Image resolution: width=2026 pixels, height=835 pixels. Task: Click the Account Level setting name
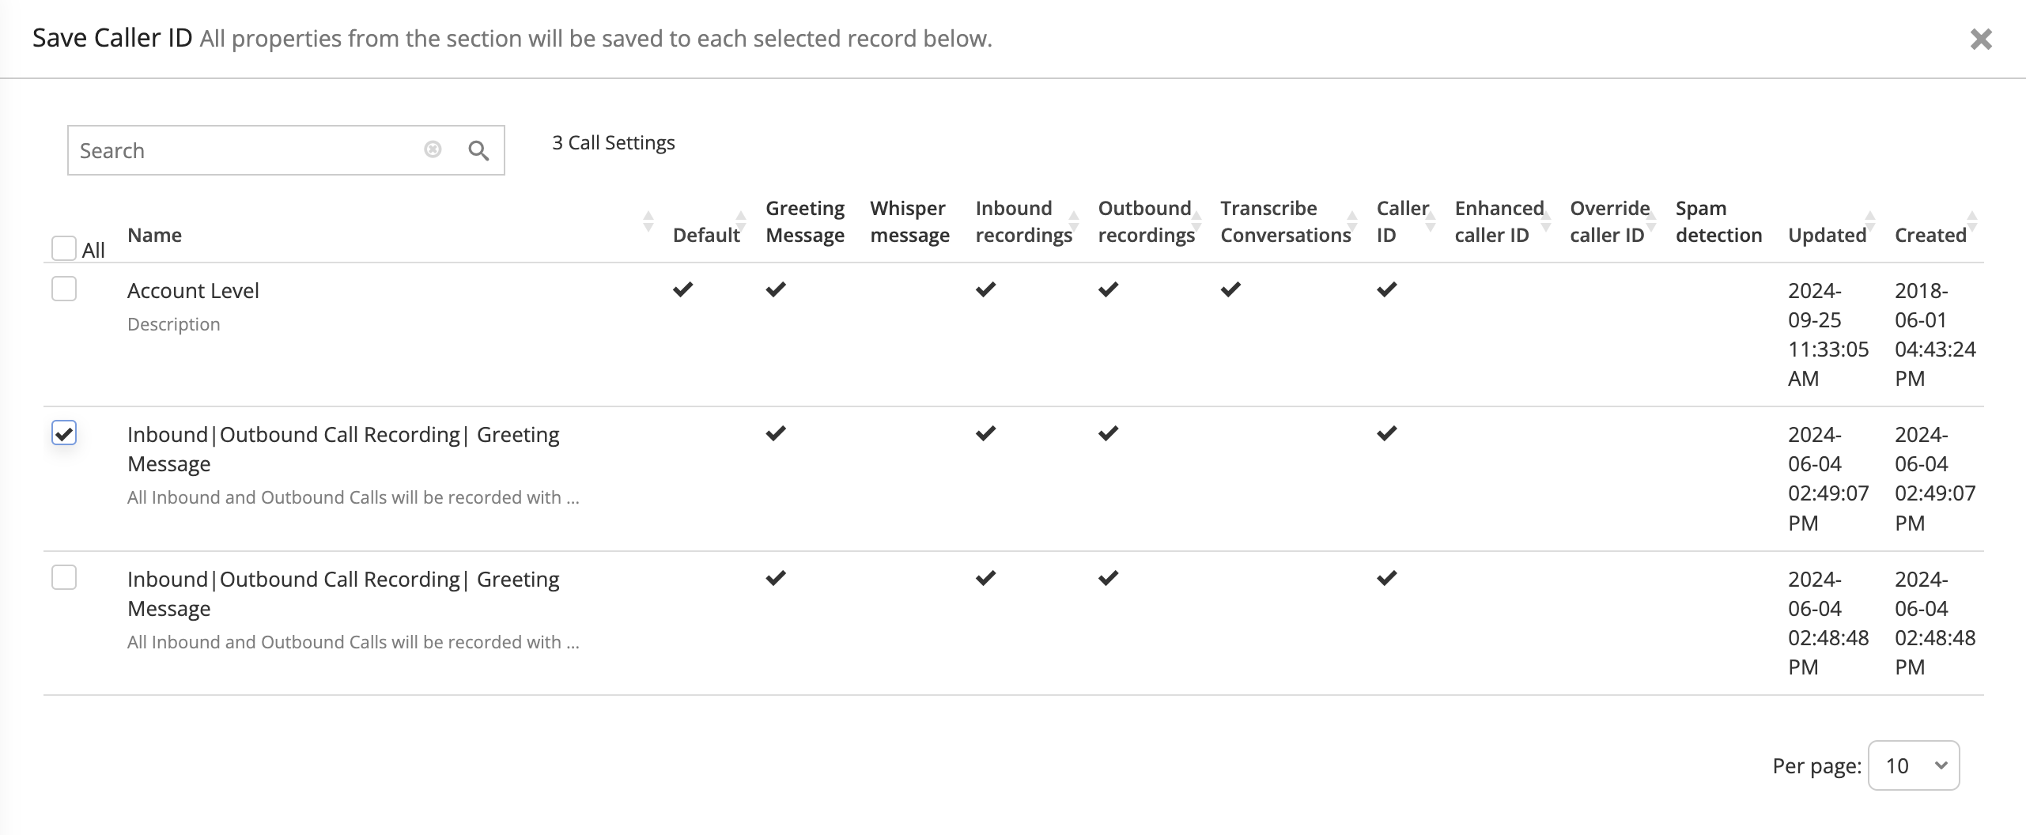[193, 291]
